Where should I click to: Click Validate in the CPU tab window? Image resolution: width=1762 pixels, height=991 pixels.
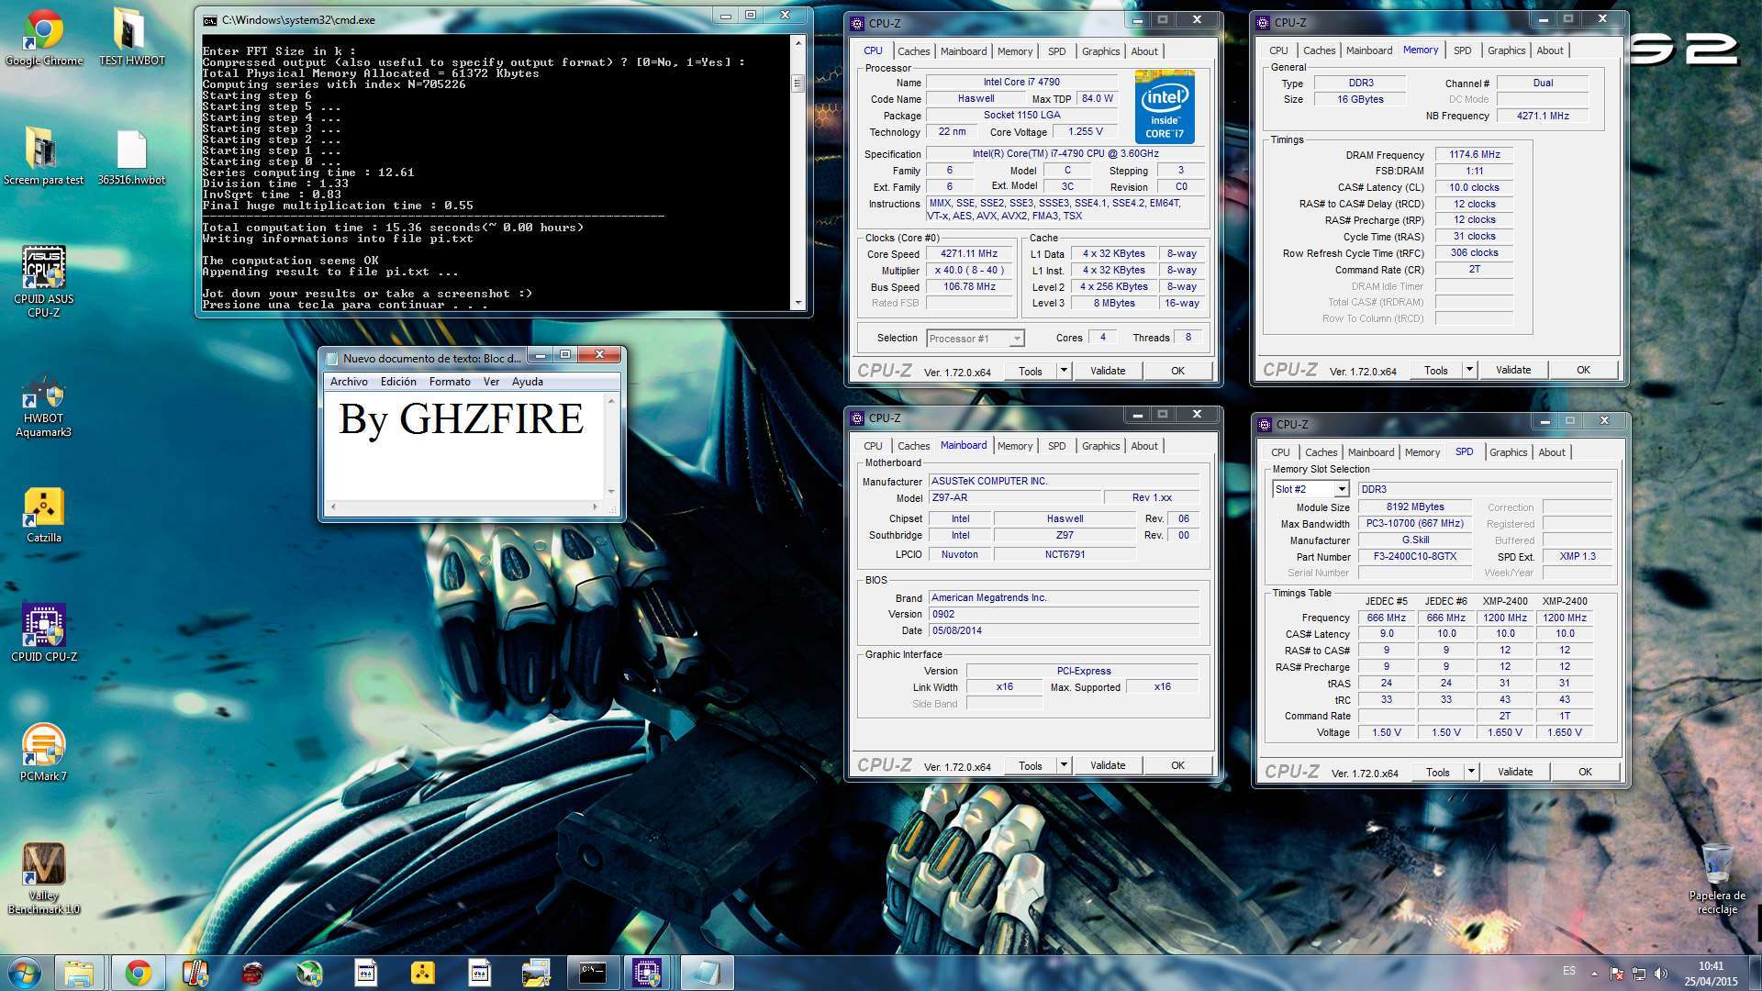1108,371
